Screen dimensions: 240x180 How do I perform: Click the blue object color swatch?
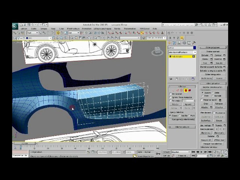pyautogui.click(x=194, y=48)
